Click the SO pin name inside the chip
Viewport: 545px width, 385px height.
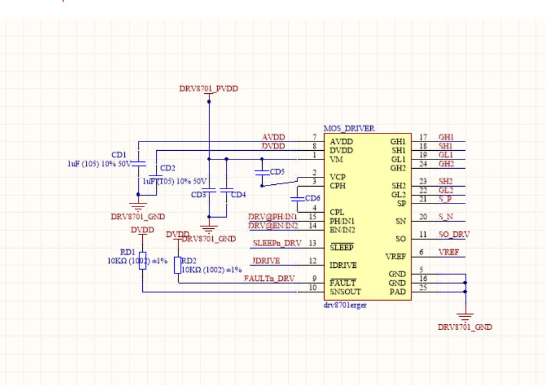(x=401, y=239)
